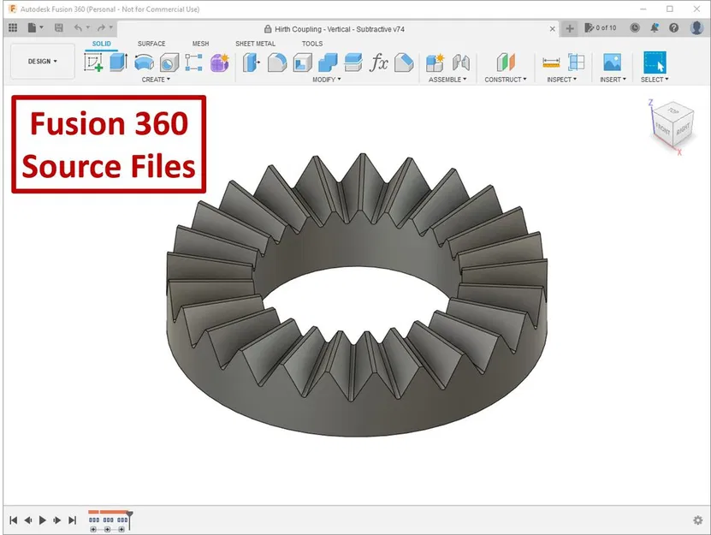711x535 pixels.
Task: Open timeline settings gear
Action: click(698, 520)
